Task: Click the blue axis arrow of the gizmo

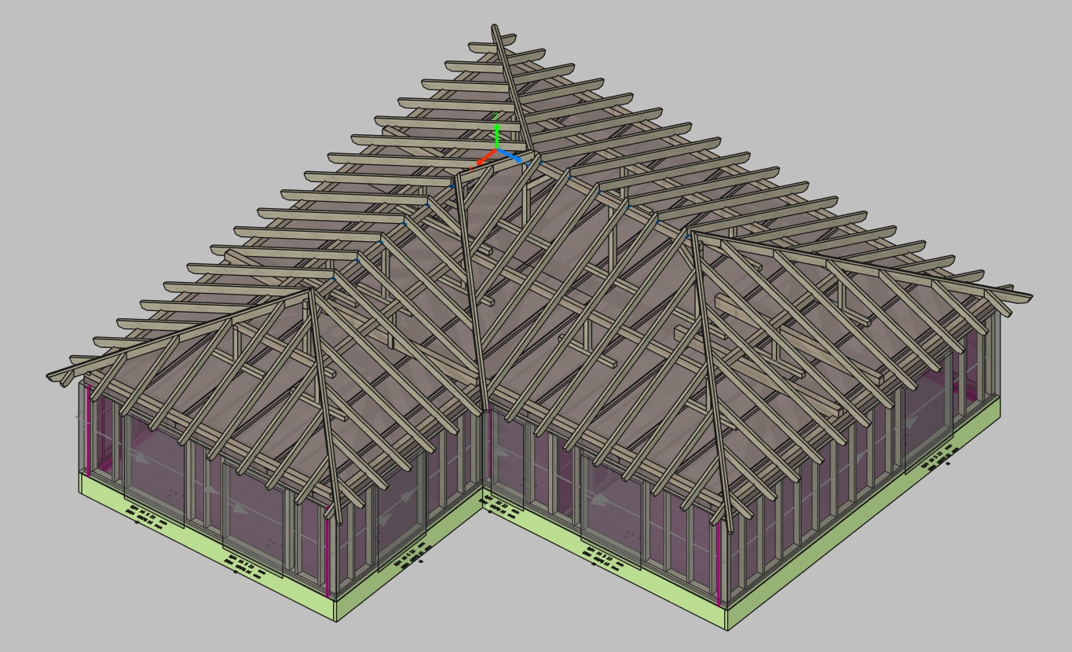Action: (x=510, y=155)
